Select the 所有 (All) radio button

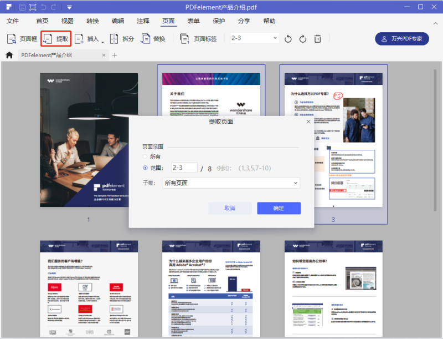click(x=146, y=157)
